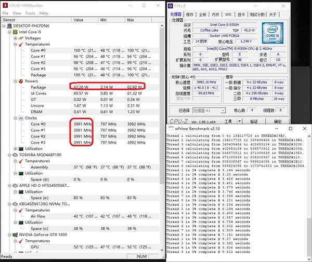Collapse the DESKTOP-PHCFDNK tree node
Viewport: 312px width, 262px height.
[x=4, y=26]
